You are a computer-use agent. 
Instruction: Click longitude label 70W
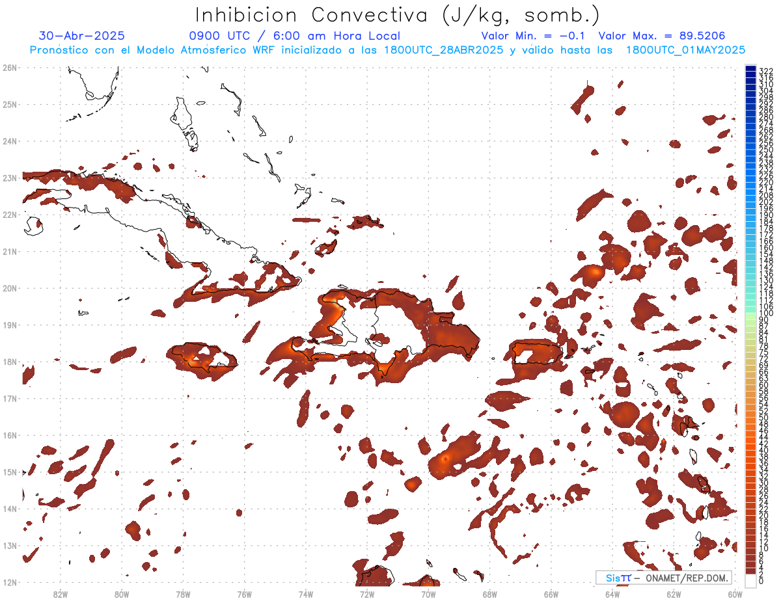coord(428,594)
